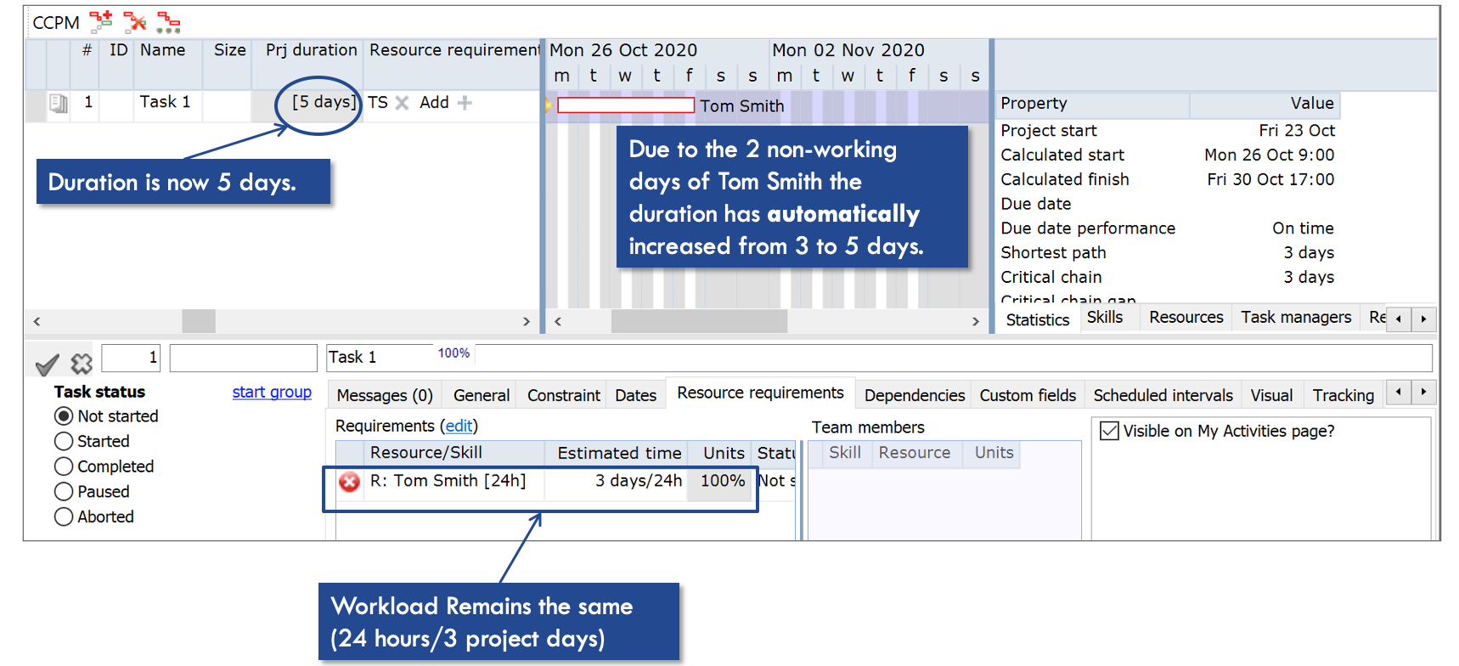1459x666 pixels.
Task: Click the edit link next to Requirements
Action: point(459,426)
